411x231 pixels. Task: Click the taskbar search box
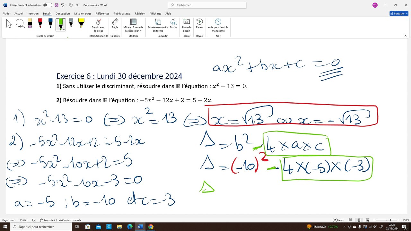pyautogui.click(x=41, y=227)
